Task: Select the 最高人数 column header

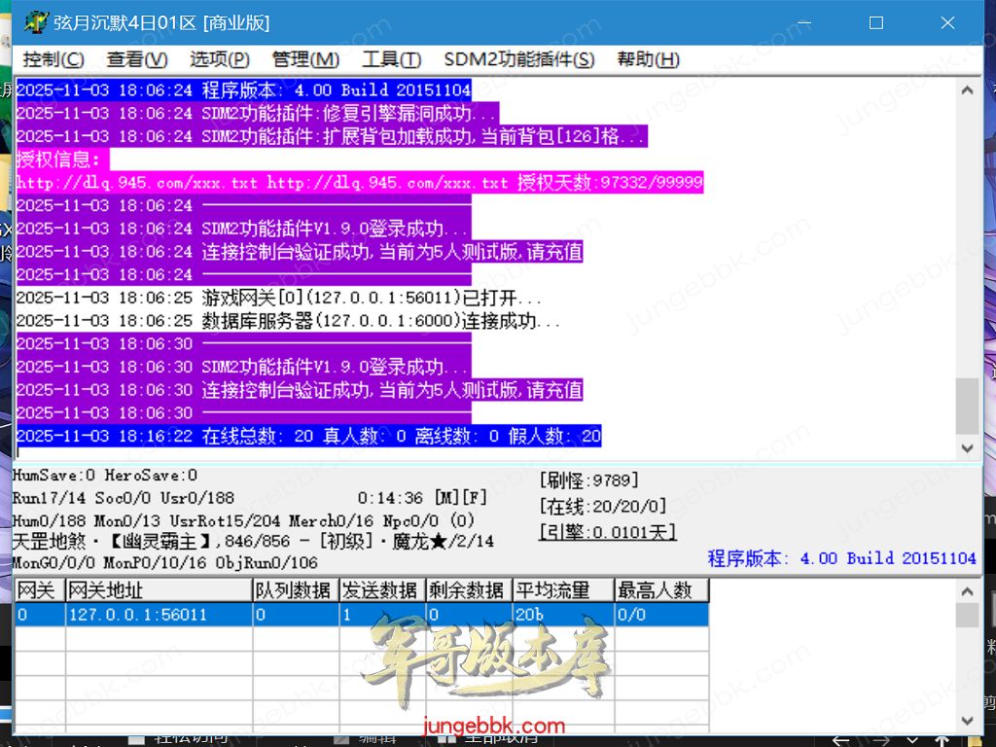Action: pyautogui.click(x=661, y=590)
